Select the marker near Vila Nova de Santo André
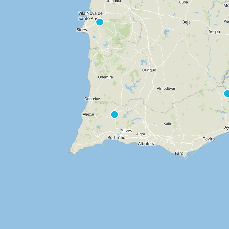Image resolution: width=229 pixels, height=229 pixels. 99,22
